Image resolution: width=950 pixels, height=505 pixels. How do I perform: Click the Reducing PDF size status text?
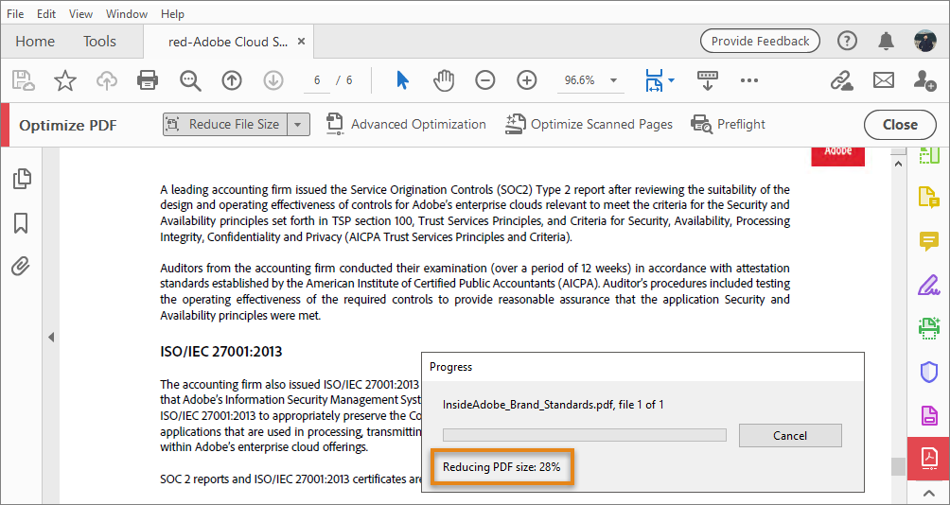click(x=501, y=467)
